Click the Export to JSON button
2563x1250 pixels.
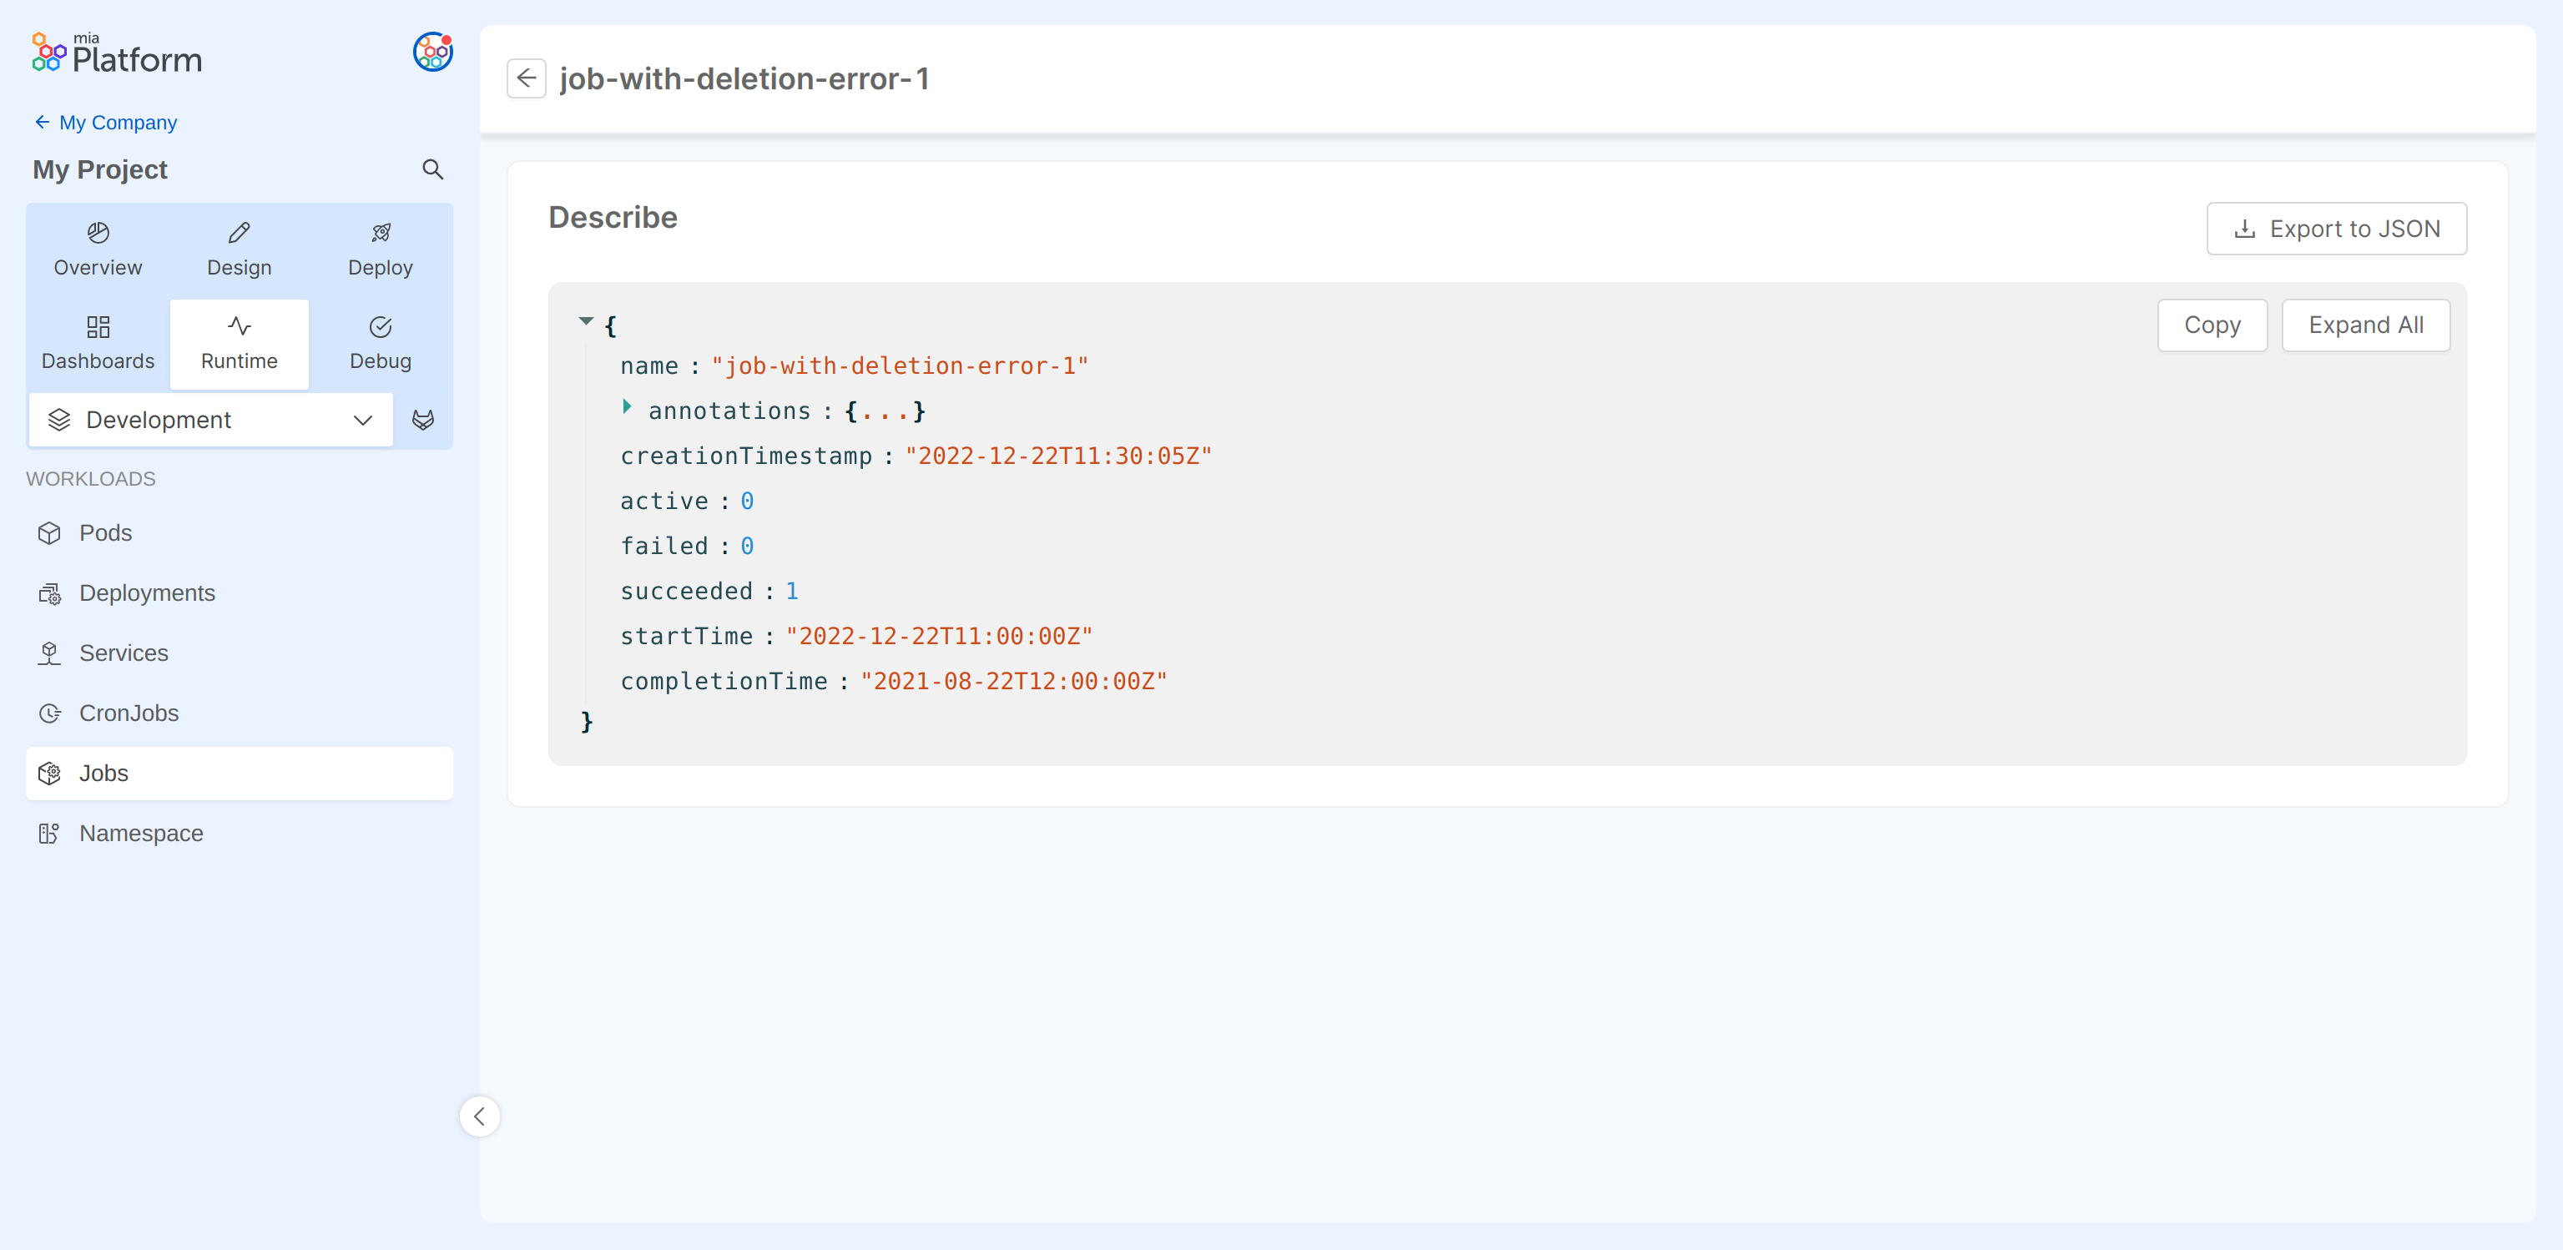click(2336, 229)
